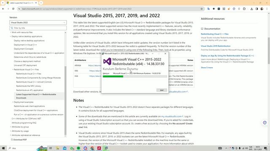Viewport: 270px width, 151px height.
Task: Open Redistribute Visual C++ ActiveX Controls
Action: (34, 82)
